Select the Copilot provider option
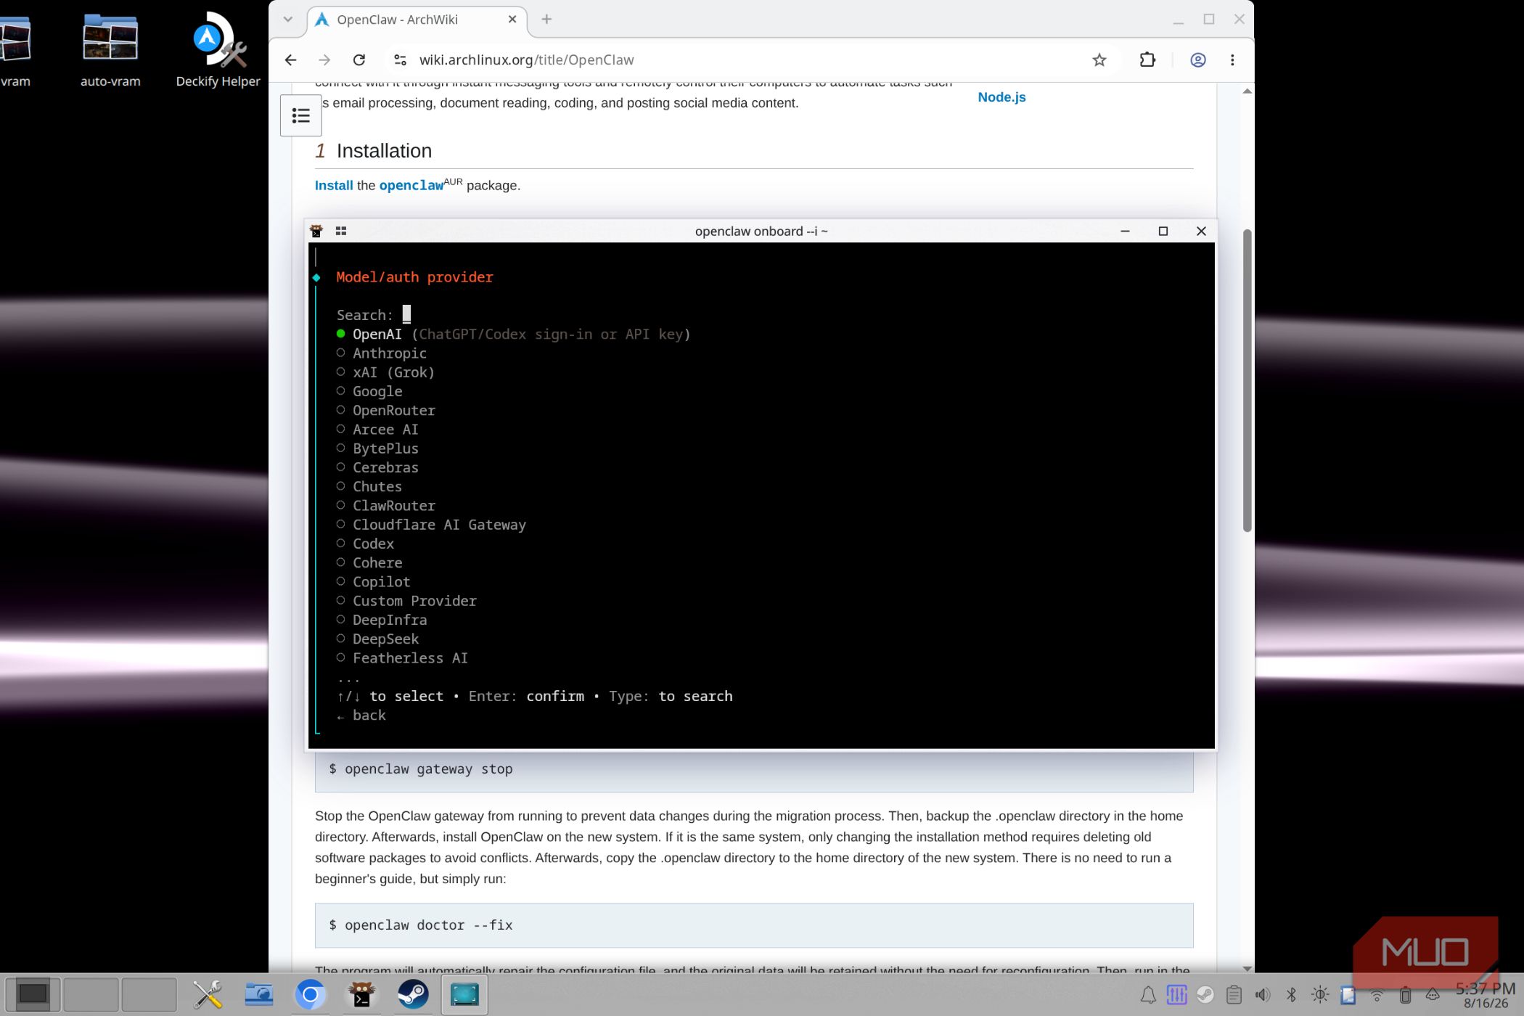The width and height of the screenshot is (1524, 1016). point(374,582)
